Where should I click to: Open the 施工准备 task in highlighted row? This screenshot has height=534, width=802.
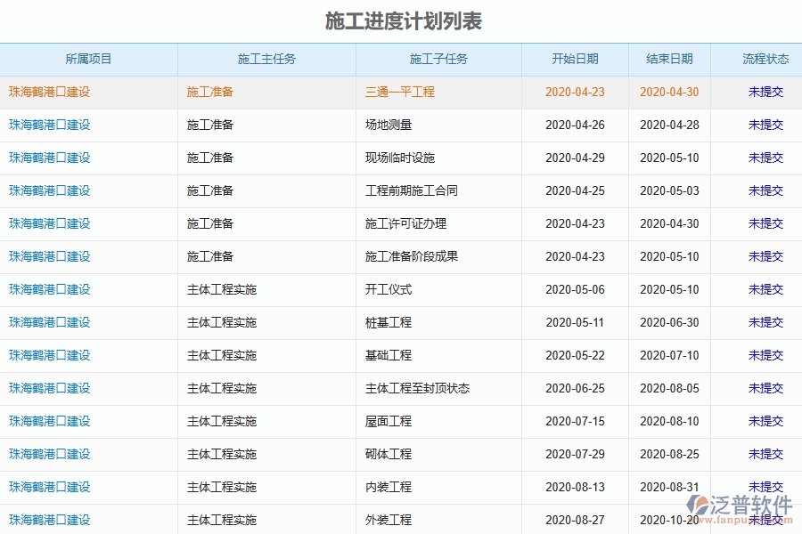(x=209, y=92)
